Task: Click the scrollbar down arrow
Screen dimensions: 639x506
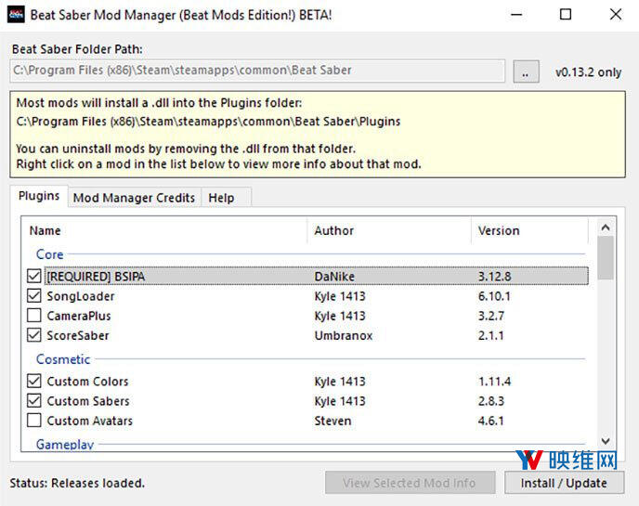Action: [x=606, y=441]
